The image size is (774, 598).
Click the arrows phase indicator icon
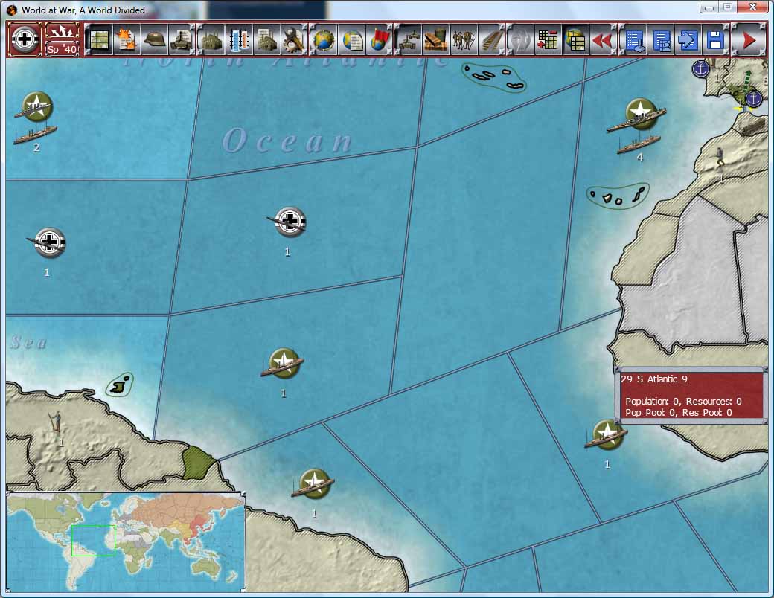click(62, 33)
